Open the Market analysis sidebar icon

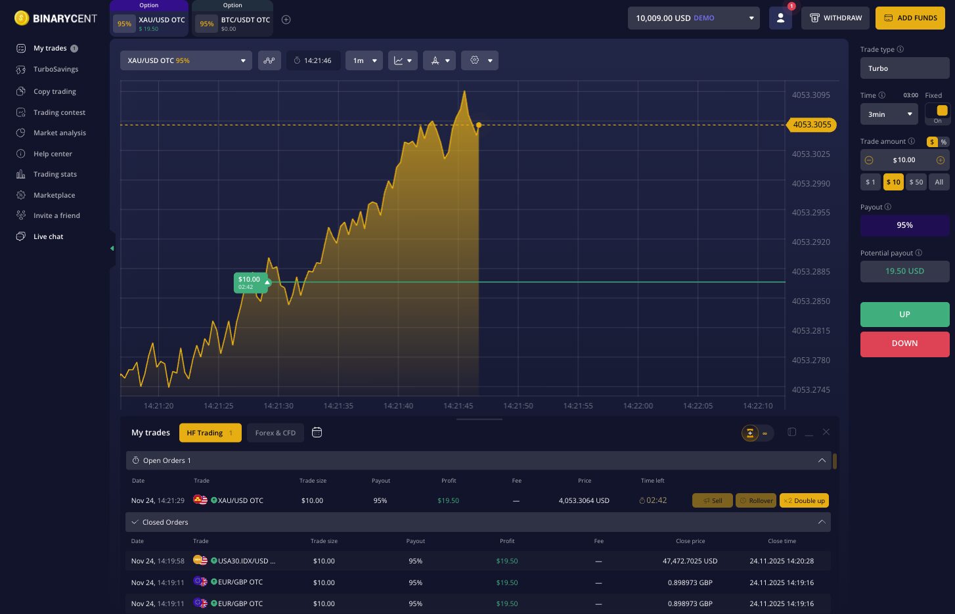(19, 133)
